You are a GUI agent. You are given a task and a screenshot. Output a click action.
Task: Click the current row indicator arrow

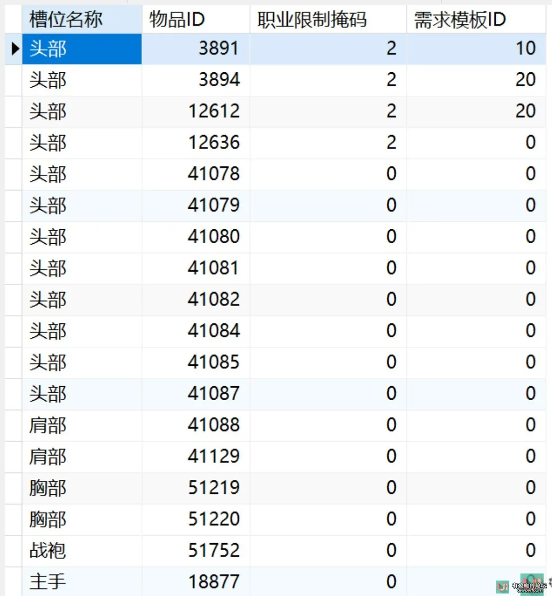tap(15, 49)
